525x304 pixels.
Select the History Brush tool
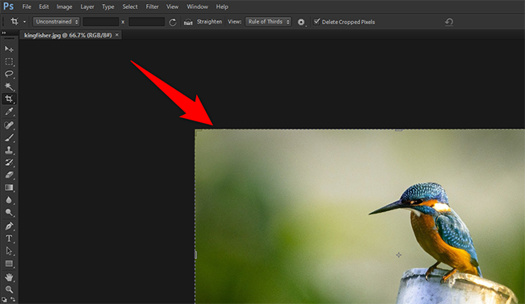pyautogui.click(x=9, y=163)
